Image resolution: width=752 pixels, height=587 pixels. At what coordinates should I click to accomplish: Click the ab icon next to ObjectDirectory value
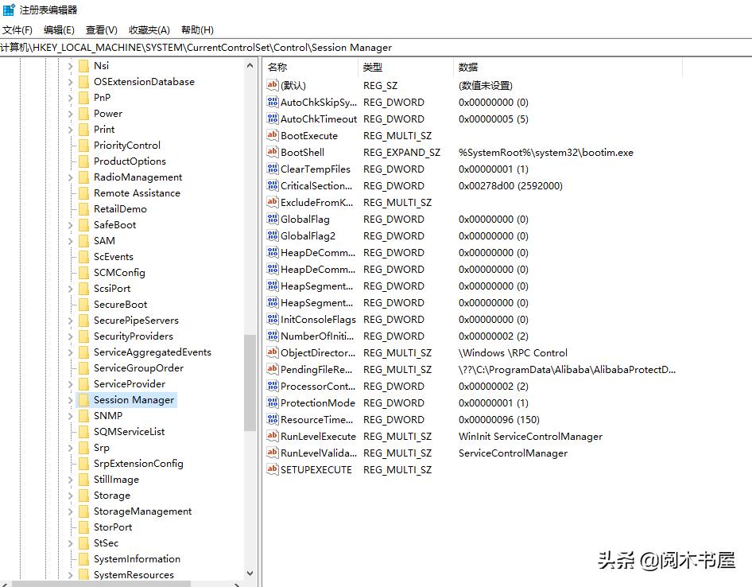coord(273,352)
